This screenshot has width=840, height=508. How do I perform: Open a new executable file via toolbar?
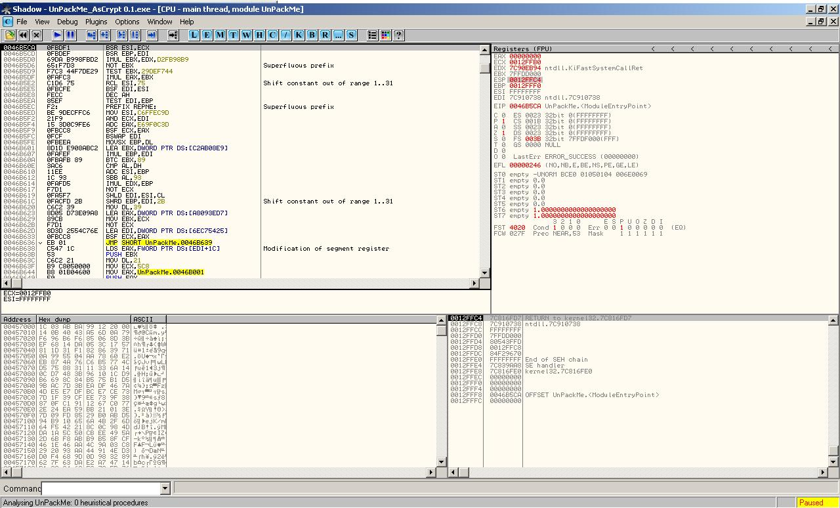point(10,35)
